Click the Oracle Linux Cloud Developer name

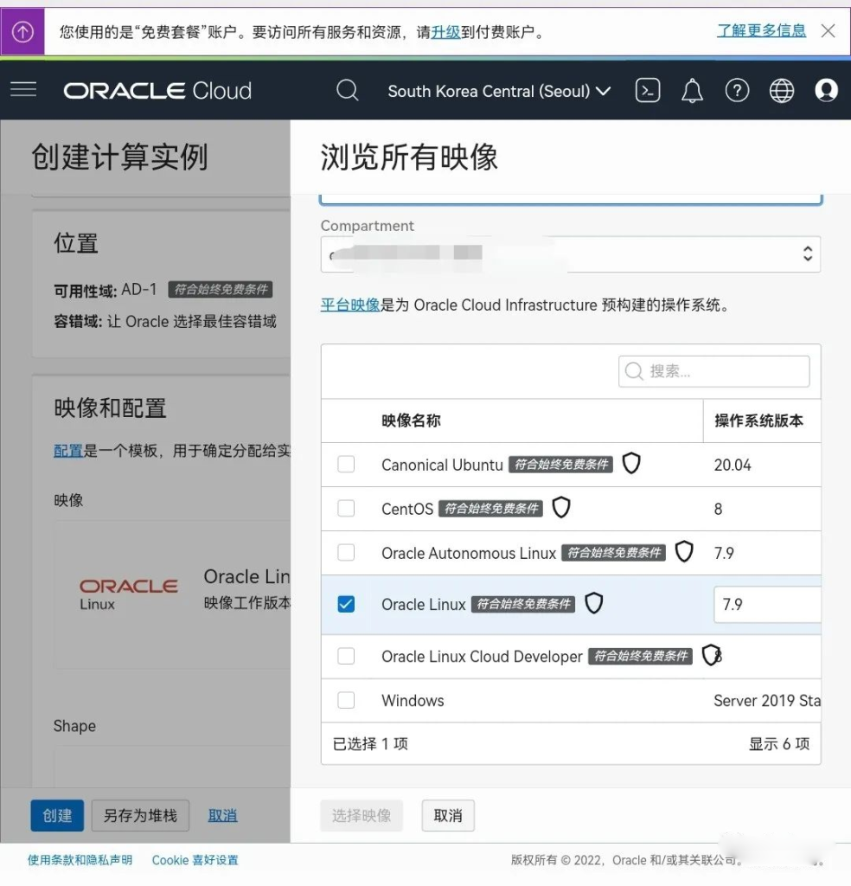coord(482,656)
